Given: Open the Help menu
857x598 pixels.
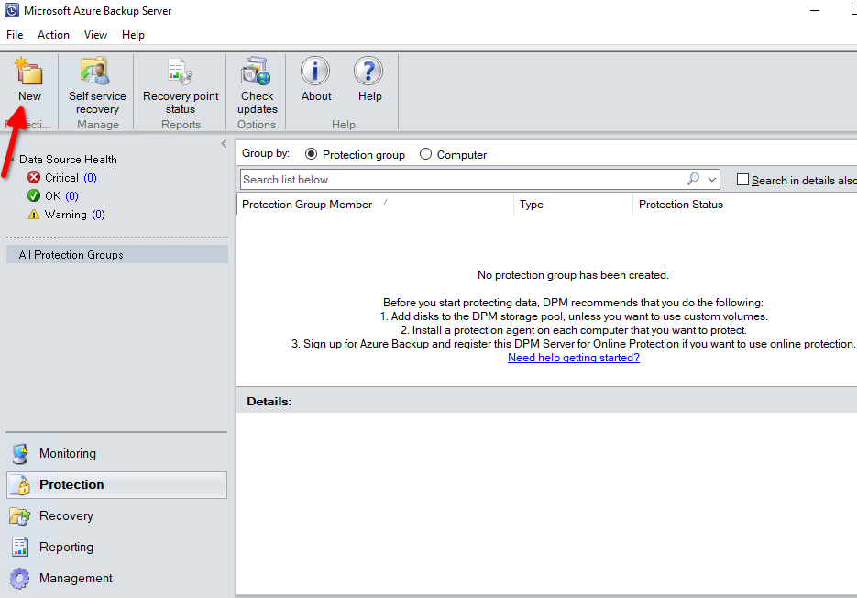Looking at the screenshot, I should tap(133, 35).
